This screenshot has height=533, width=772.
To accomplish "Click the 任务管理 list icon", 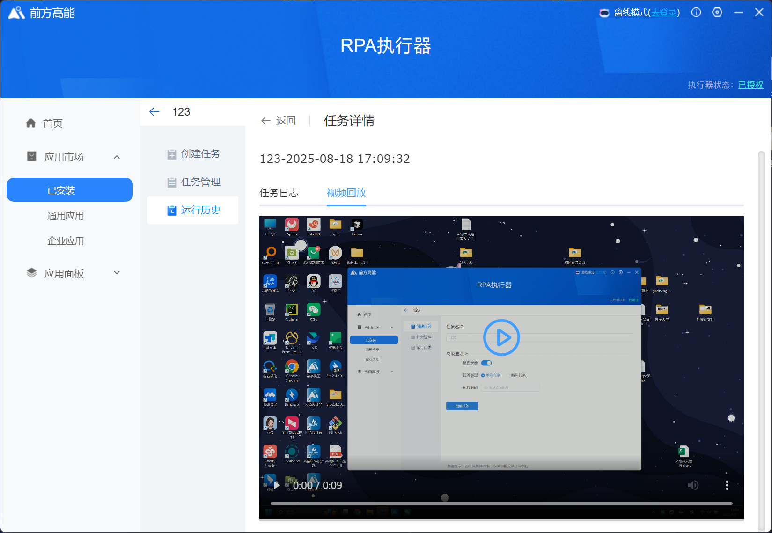I will coord(172,183).
